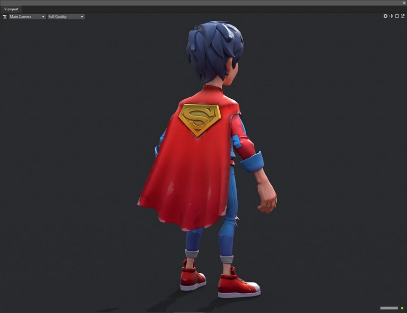407x313 pixels.
Task: Click the camera icon beside Main Camera
Action: (5, 17)
